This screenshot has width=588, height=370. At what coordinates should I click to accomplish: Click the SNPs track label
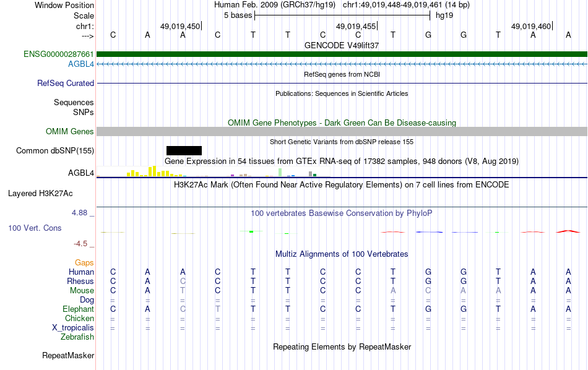tap(84, 112)
